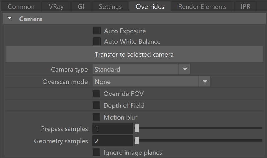Turn on Depth of Field checkbox
267x158 pixels.
tap(96, 105)
